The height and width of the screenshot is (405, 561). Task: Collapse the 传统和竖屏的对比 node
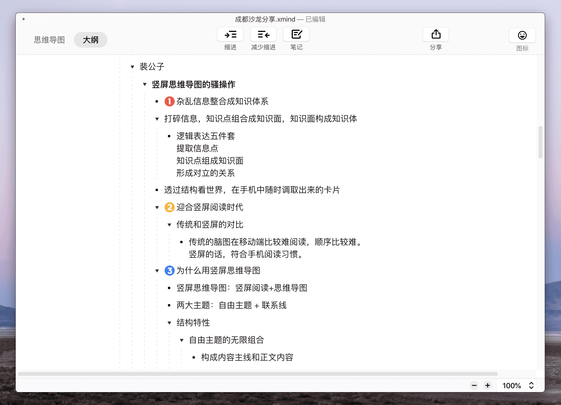pos(169,225)
